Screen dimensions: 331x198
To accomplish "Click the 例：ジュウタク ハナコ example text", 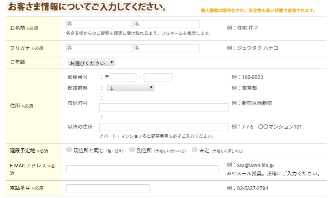I will 253,48.
